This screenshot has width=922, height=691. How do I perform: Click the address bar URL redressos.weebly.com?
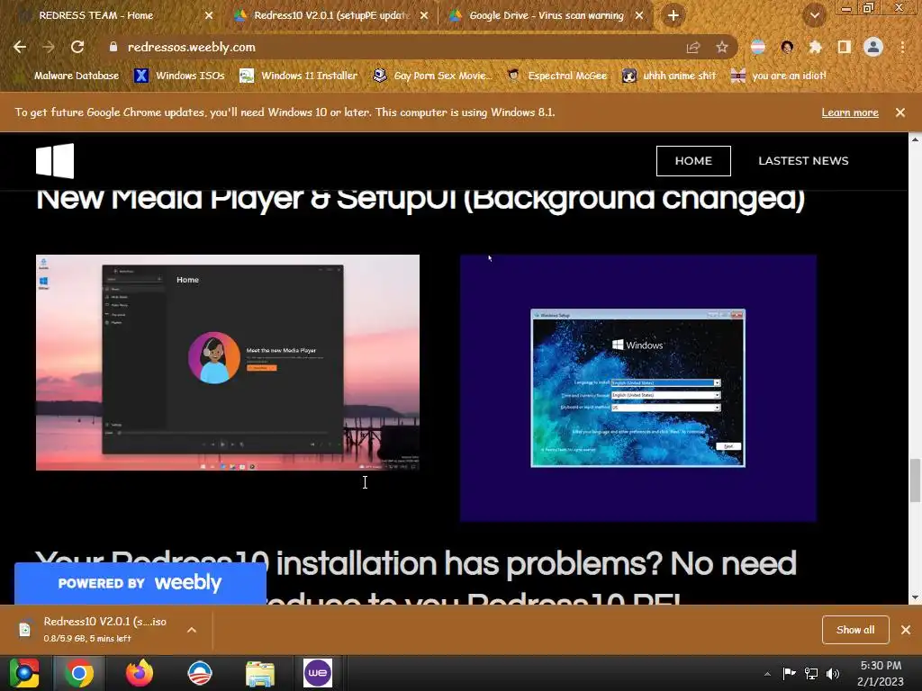coord(191,47)
